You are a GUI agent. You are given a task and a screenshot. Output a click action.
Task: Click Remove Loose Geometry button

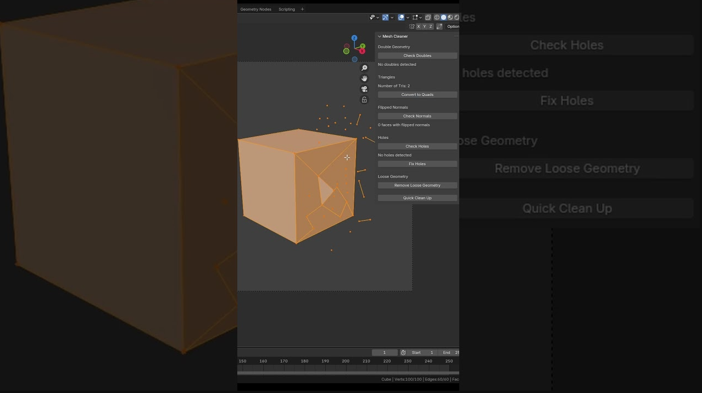(x=417, y=185)
